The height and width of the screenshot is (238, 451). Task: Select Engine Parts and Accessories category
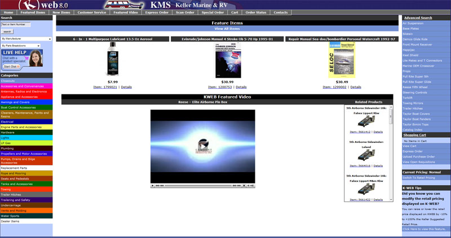click(26, 127)
